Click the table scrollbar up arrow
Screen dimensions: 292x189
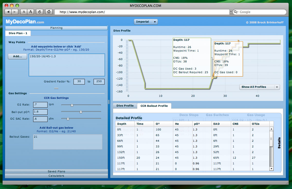pos(271,129)
